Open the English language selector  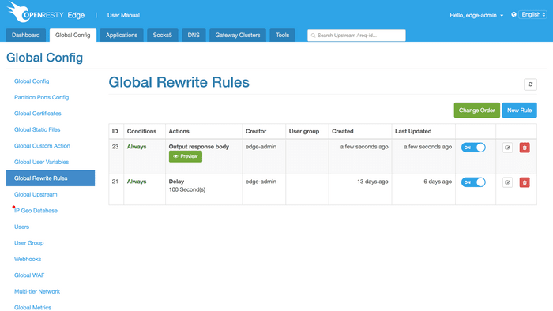[533, 14]
